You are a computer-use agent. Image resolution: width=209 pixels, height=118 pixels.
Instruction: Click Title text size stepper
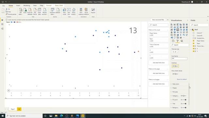pyautogui.click(x=178, y=52)
